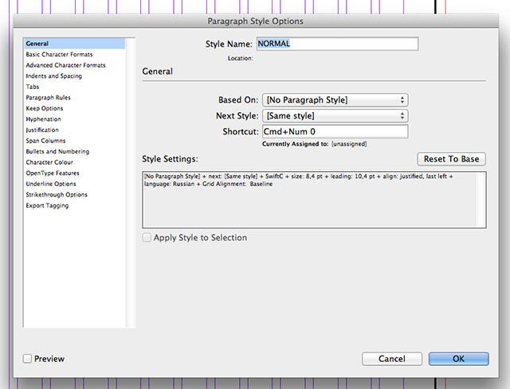The width and height of the screenshot is (510, 389).
Task: Open the Based On dropdown
Action: pos(335,99)
